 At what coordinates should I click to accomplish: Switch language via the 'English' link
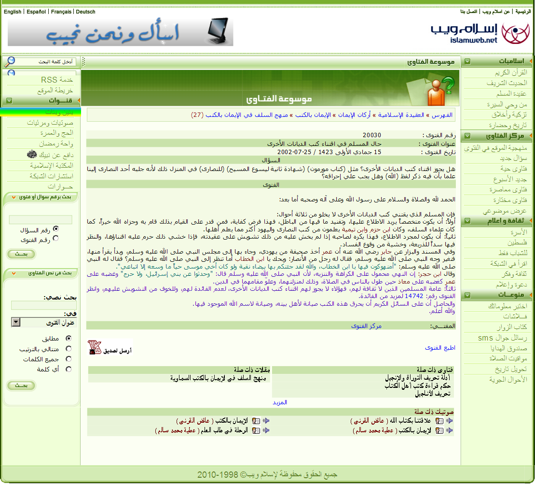13,12
